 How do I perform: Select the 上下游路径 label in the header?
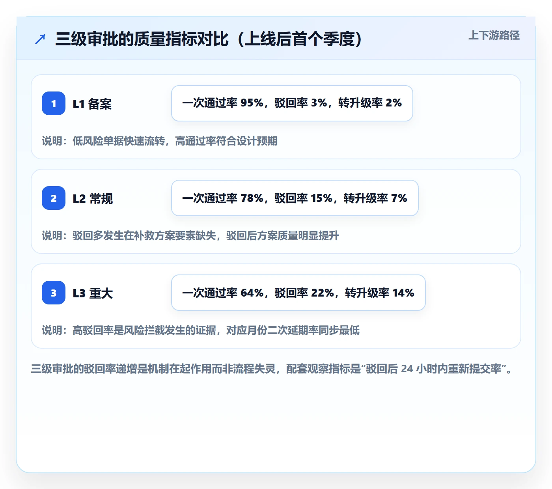tap(494, 35)
